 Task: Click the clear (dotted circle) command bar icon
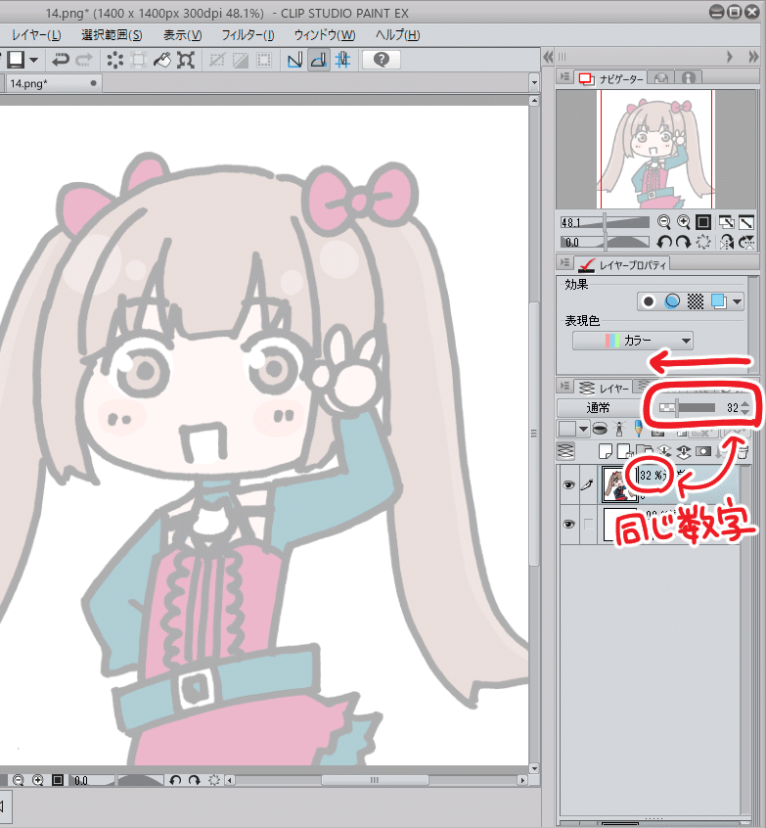tap(114, 60)
